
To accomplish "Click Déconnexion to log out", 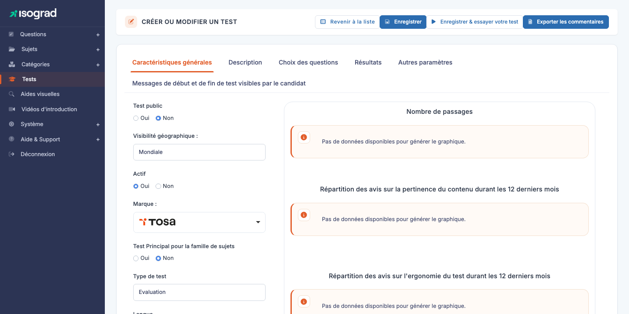I will click(x=52, y=154).
